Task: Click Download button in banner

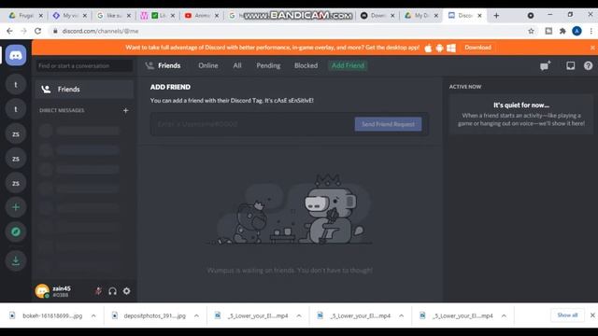Action: [x=477, y=48]
